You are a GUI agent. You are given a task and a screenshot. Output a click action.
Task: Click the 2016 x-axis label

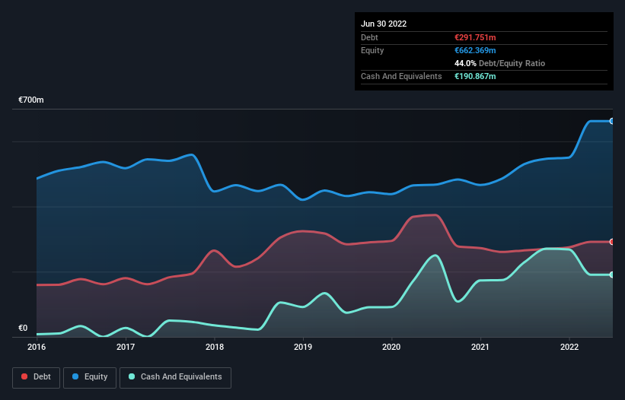37,347
